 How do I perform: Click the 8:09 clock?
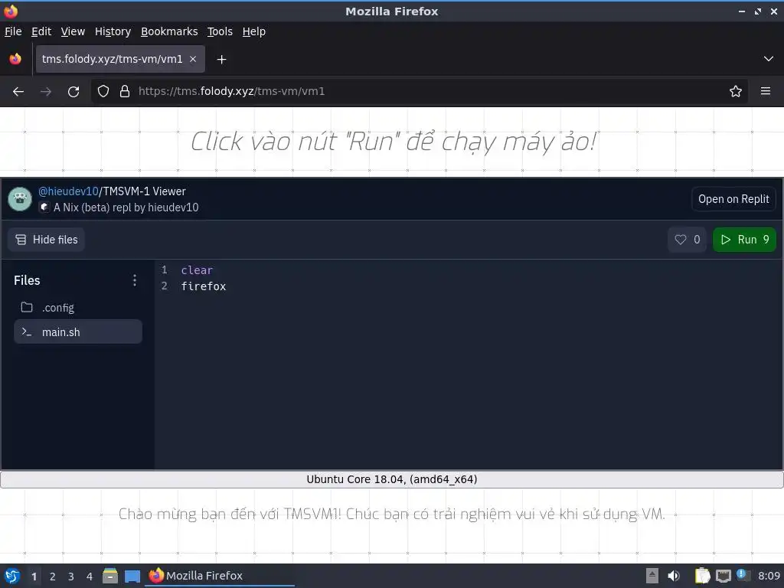click(x=769, y=576)
